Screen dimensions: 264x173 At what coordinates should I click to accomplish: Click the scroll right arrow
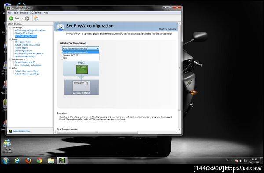pyautogui.click(x=176, y=132)
